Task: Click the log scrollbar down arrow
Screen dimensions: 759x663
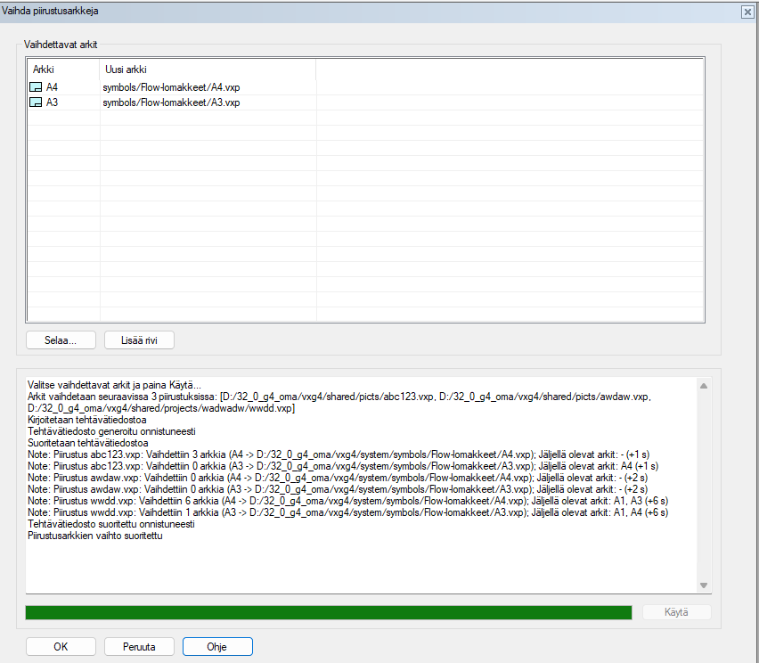Action: pos(704,585)
